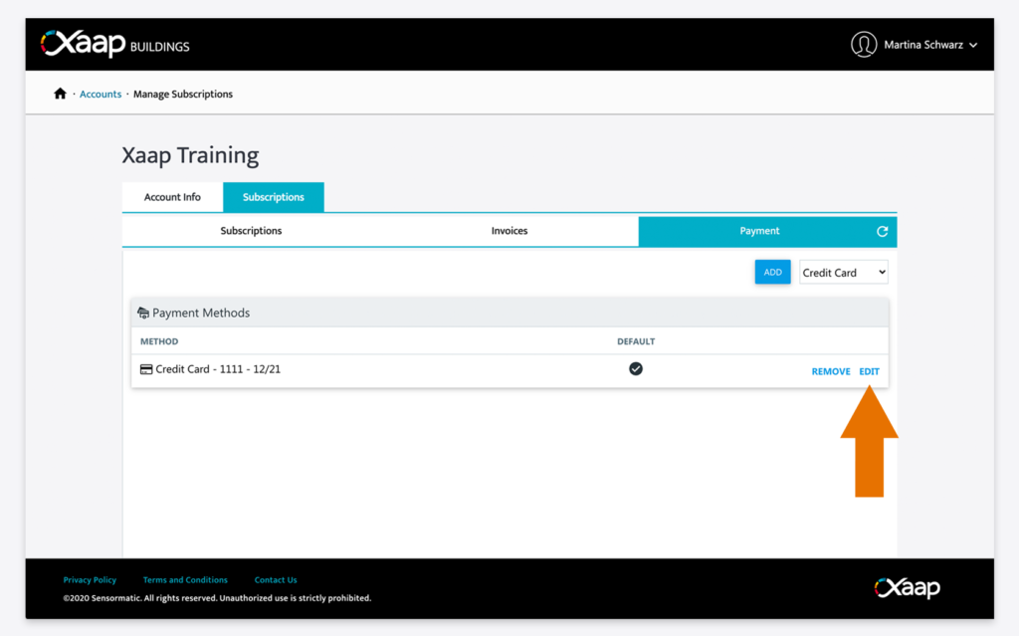Select Manage Subscriptions breadcrumb text

pyautogui.click(x=183, y=95)
